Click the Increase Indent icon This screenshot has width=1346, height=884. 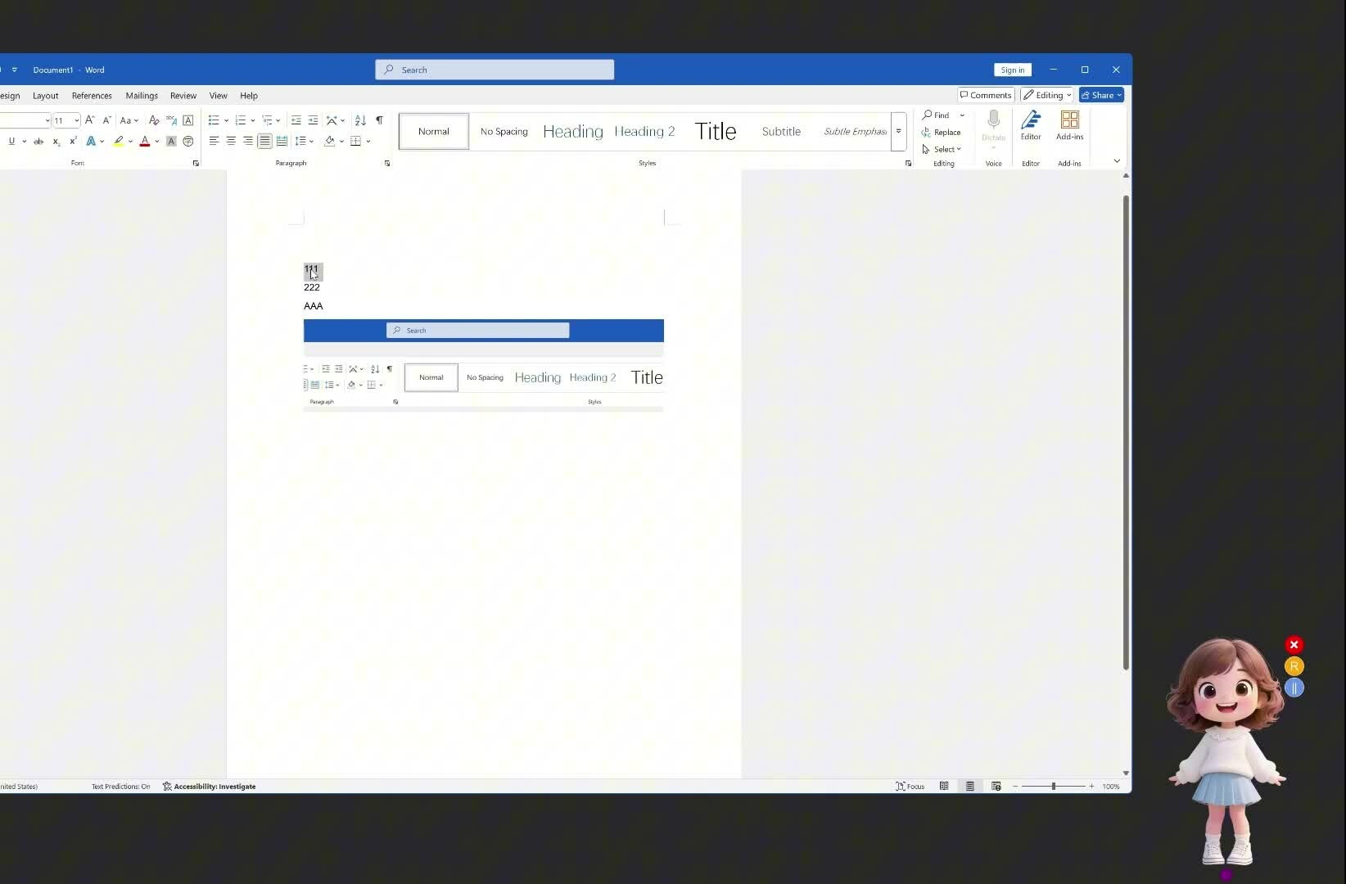pos(313,120)
